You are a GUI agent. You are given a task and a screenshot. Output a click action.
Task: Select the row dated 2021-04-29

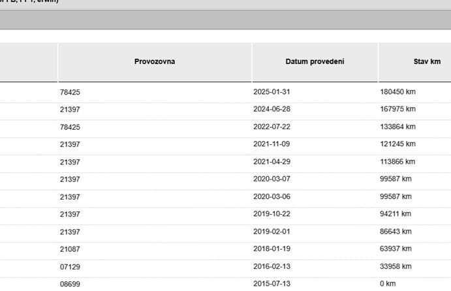pyautogui.click(x=226, y=162)
